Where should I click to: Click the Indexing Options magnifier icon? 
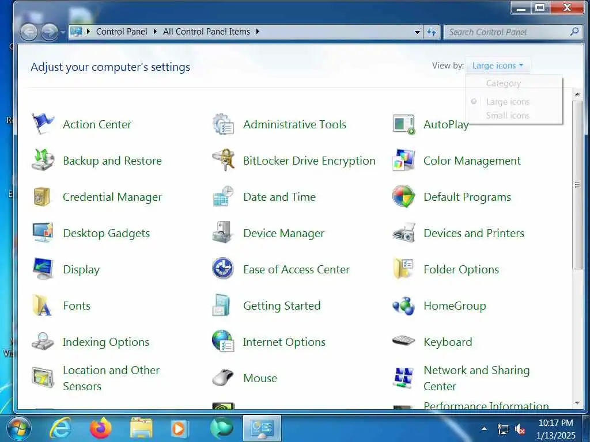coord(43,341)
